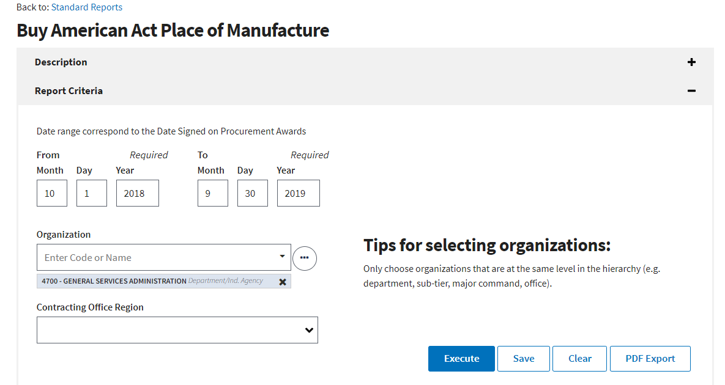725x385 pixels.
Task: Select the To Month field
Action: pyautogui.click(x=213, y=193)
